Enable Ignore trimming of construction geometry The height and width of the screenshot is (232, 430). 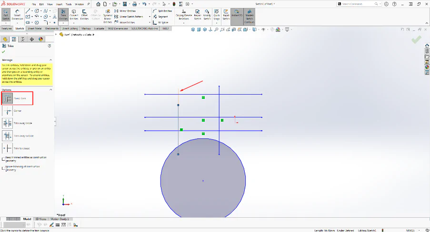coord(3,168)
